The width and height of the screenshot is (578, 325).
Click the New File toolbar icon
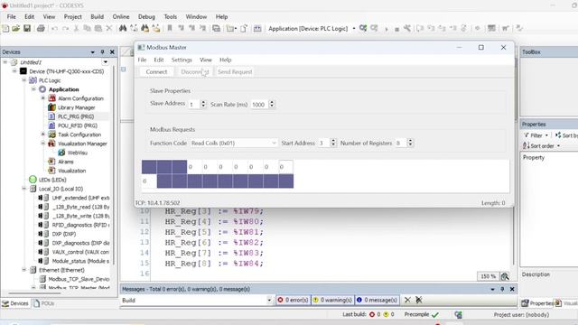pos(5,28)
